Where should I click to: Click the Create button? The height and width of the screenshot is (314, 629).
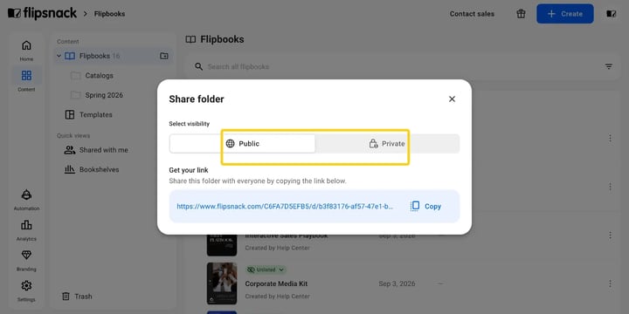point(565,14)
